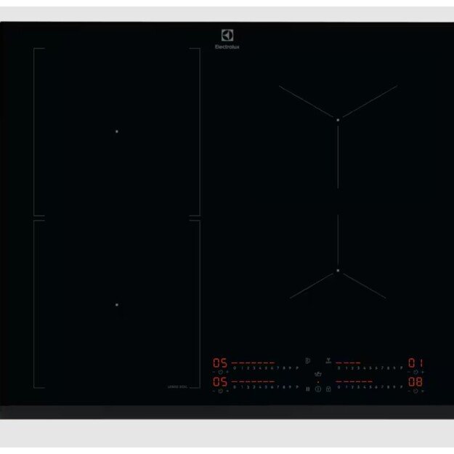454x454 pixels.
Task: Tap the bridge zone function icon
Action: (x=307, y=360)
